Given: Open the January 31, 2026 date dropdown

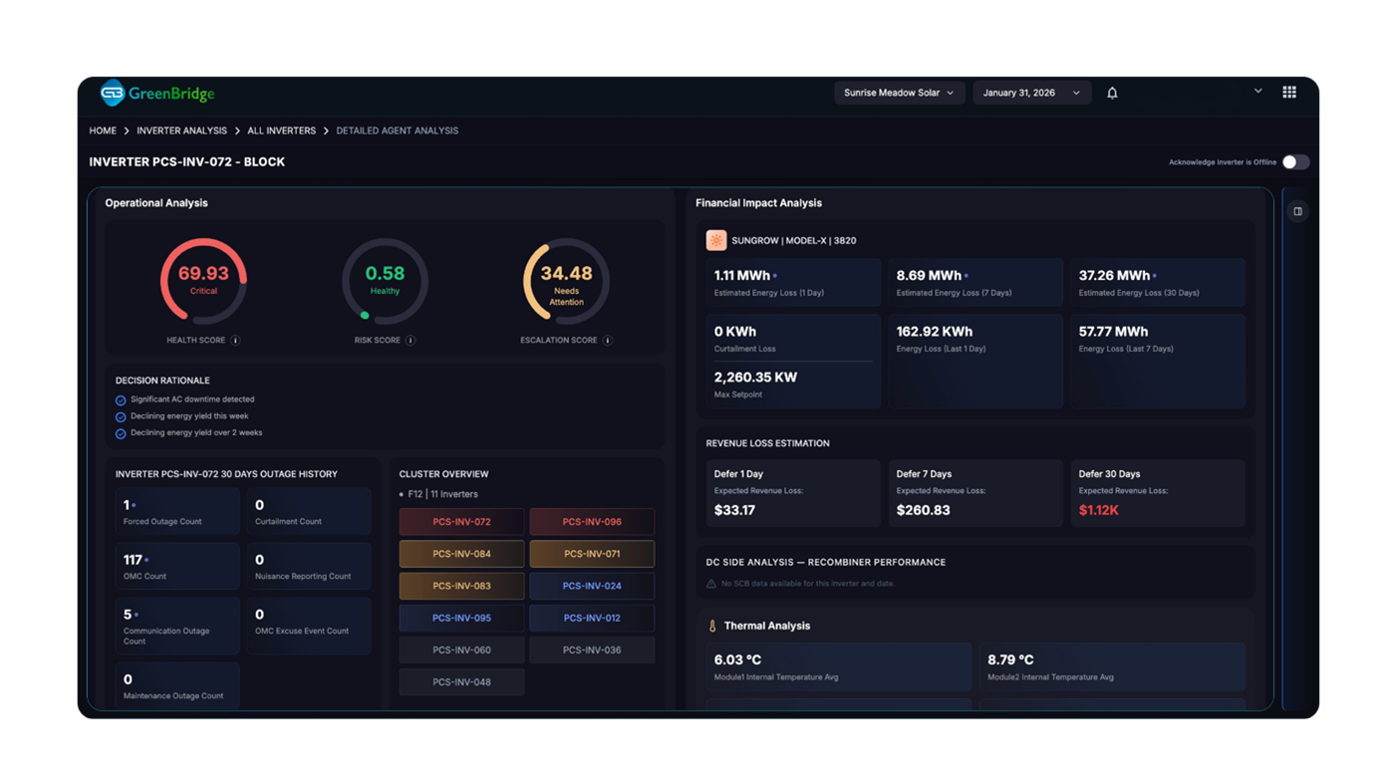Looking at the screenshot, I should 1031,93.
